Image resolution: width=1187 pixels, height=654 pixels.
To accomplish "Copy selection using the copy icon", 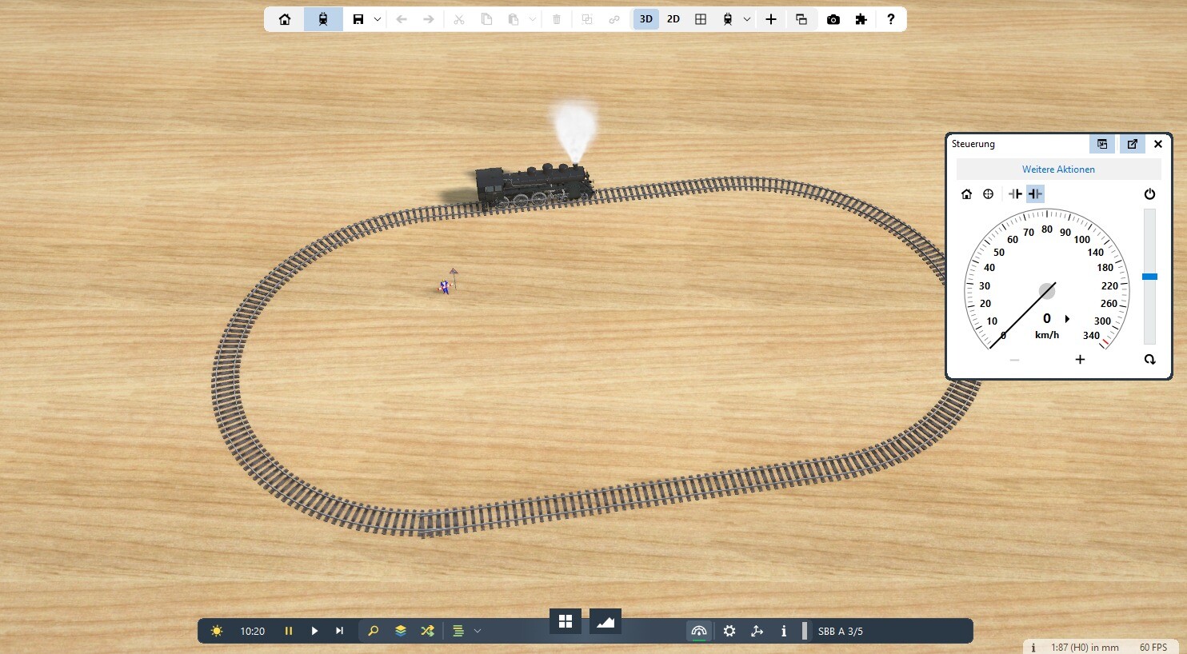I will [x=486, y=19].
